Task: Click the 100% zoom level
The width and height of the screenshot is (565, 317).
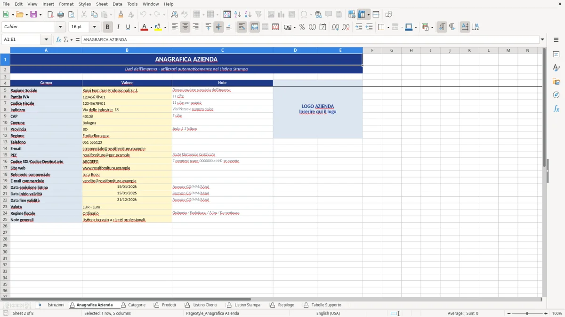Action: point(557,313)
